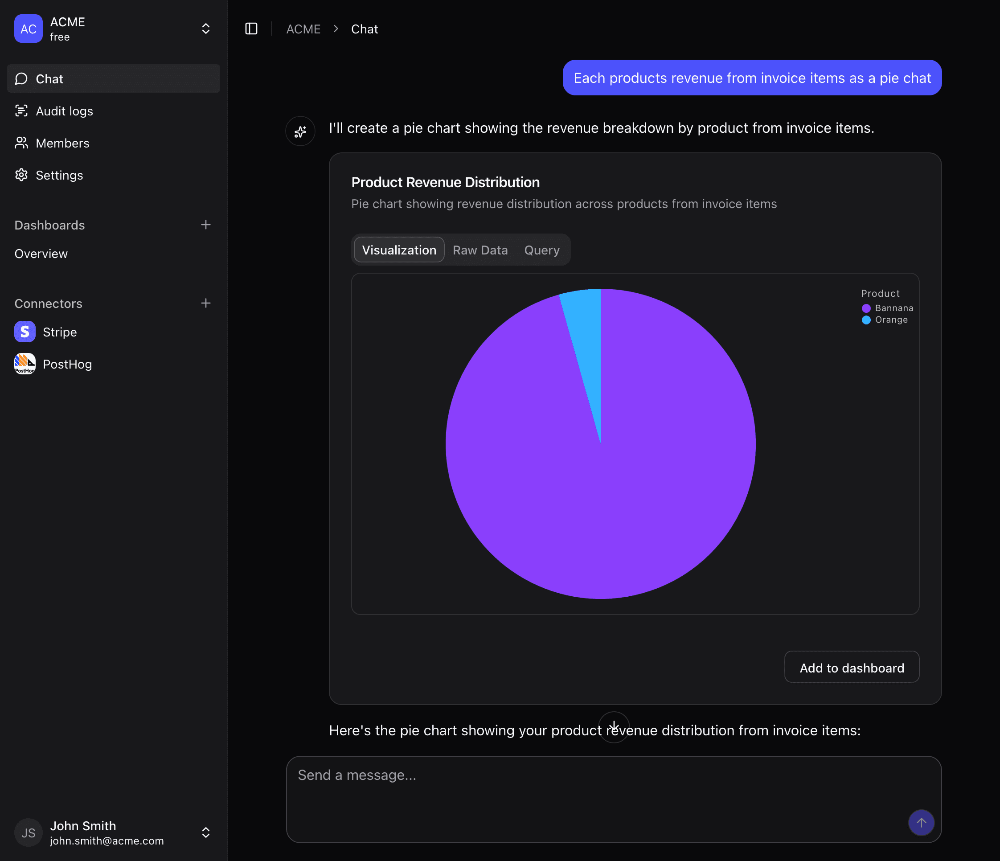Click the send message arrow button
This screenshot has height=861, width=1000.
921,822
